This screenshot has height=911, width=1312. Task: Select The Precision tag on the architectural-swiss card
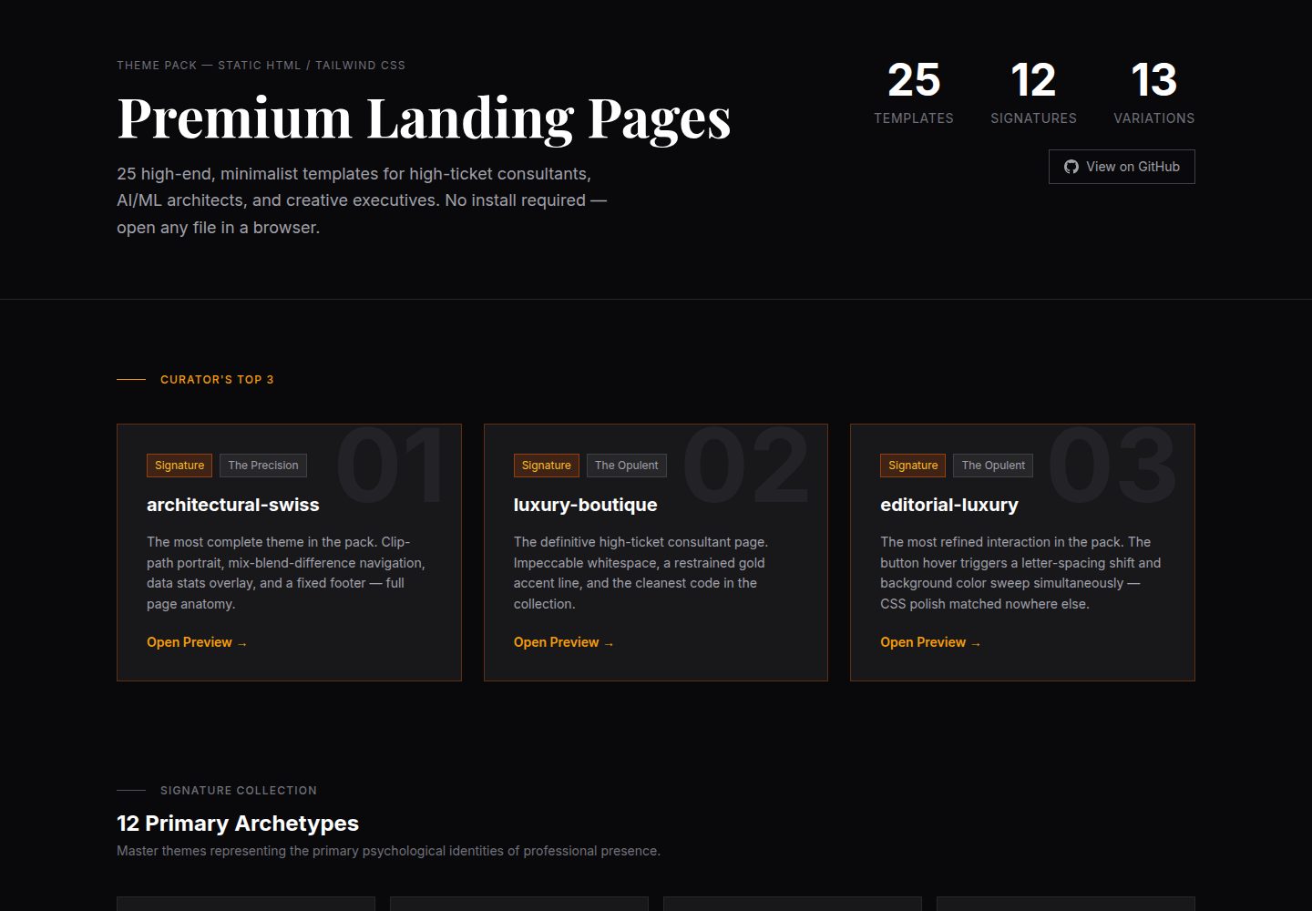263,466
